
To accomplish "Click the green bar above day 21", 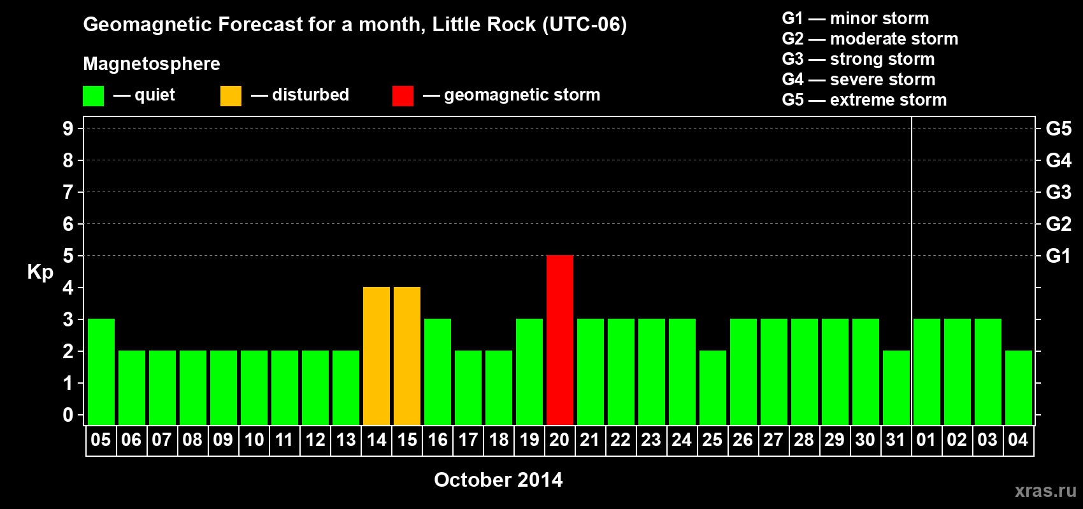I will click(x=591, y=372).
